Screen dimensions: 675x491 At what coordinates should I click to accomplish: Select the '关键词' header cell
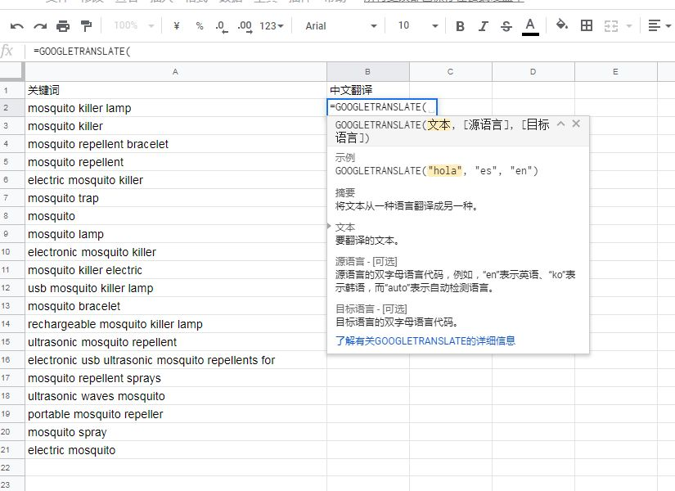pos(176,90)
